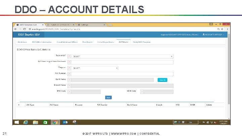Click the A/C Type column header
Screen dimensions: 242x136
click(x=30, y=105)
